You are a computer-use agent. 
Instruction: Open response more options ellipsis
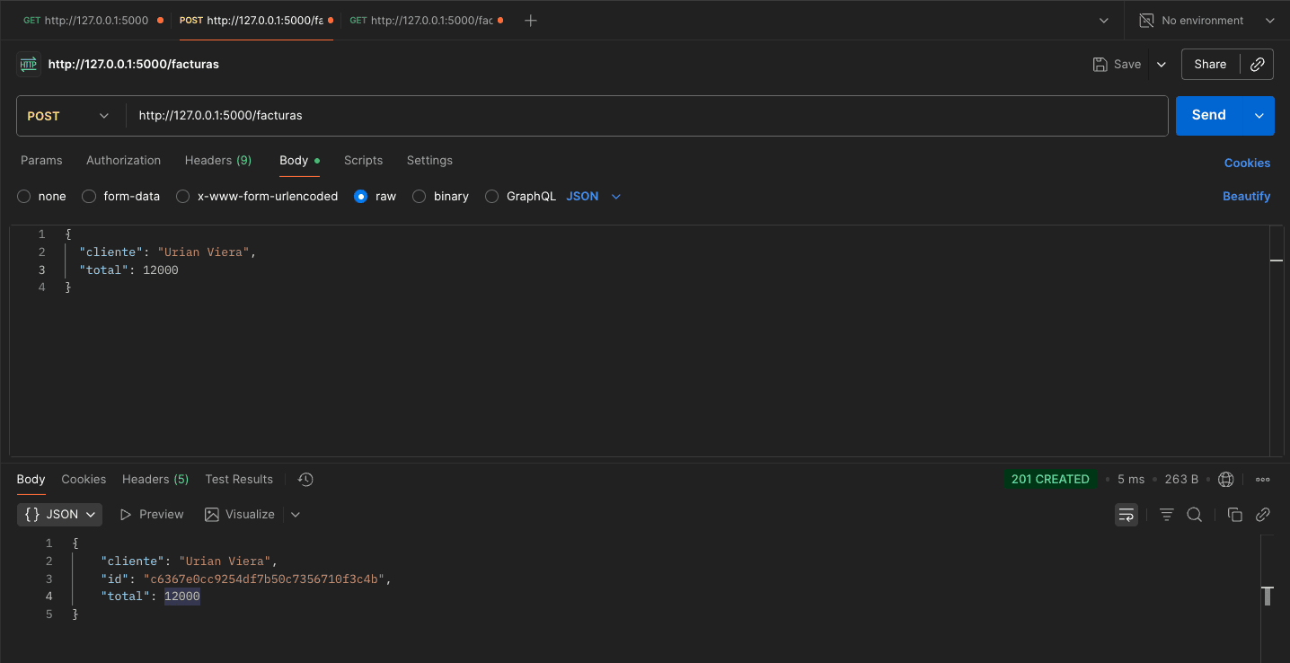tap(1263, 479)
